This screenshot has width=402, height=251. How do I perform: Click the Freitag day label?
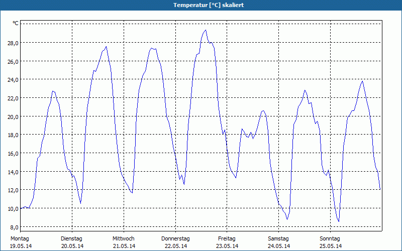[x=227, y=238]
